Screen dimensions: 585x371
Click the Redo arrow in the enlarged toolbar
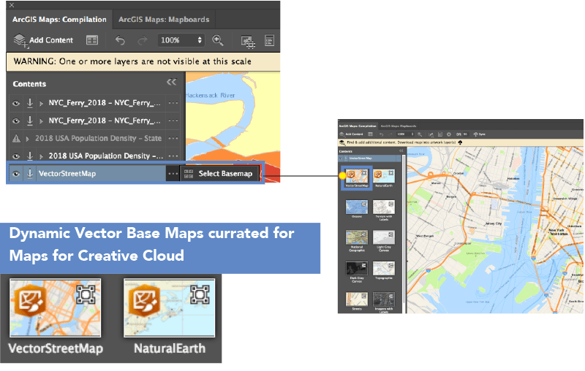pyautogui.click(x=143, y=40)
